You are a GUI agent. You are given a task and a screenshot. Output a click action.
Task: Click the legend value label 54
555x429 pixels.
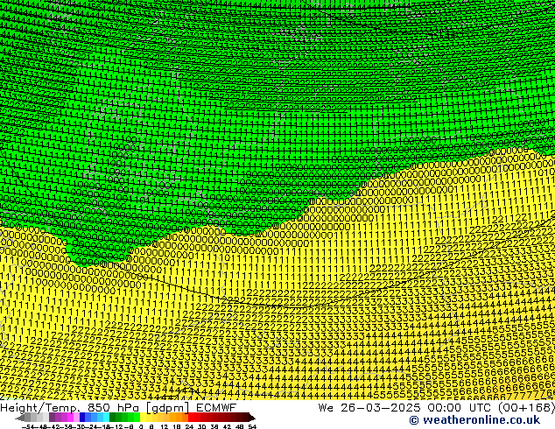pyautogui.click(x=252, y=426)
